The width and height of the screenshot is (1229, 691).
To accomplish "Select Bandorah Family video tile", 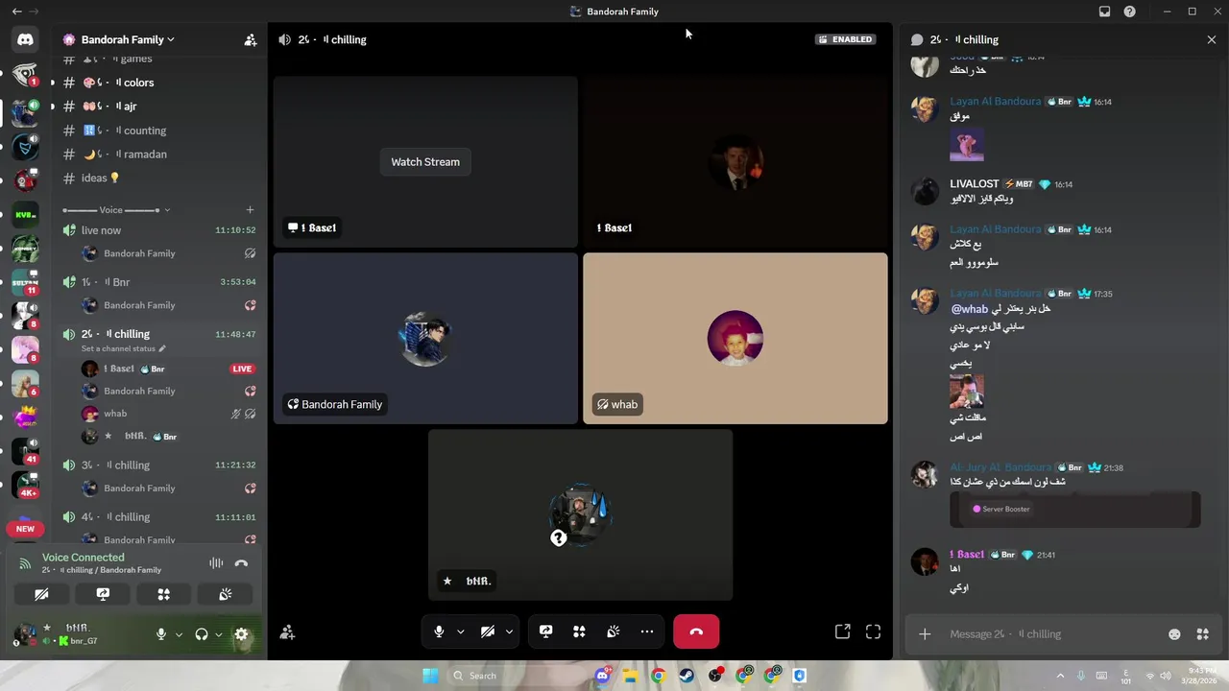I will (x=425, y=339).
